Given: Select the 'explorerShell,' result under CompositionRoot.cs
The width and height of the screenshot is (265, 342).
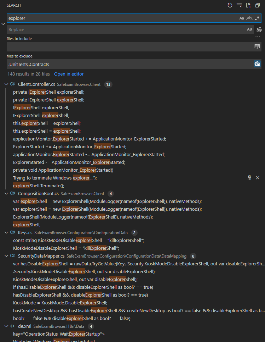Looking at the screenshot, I should tap(27, 225).
